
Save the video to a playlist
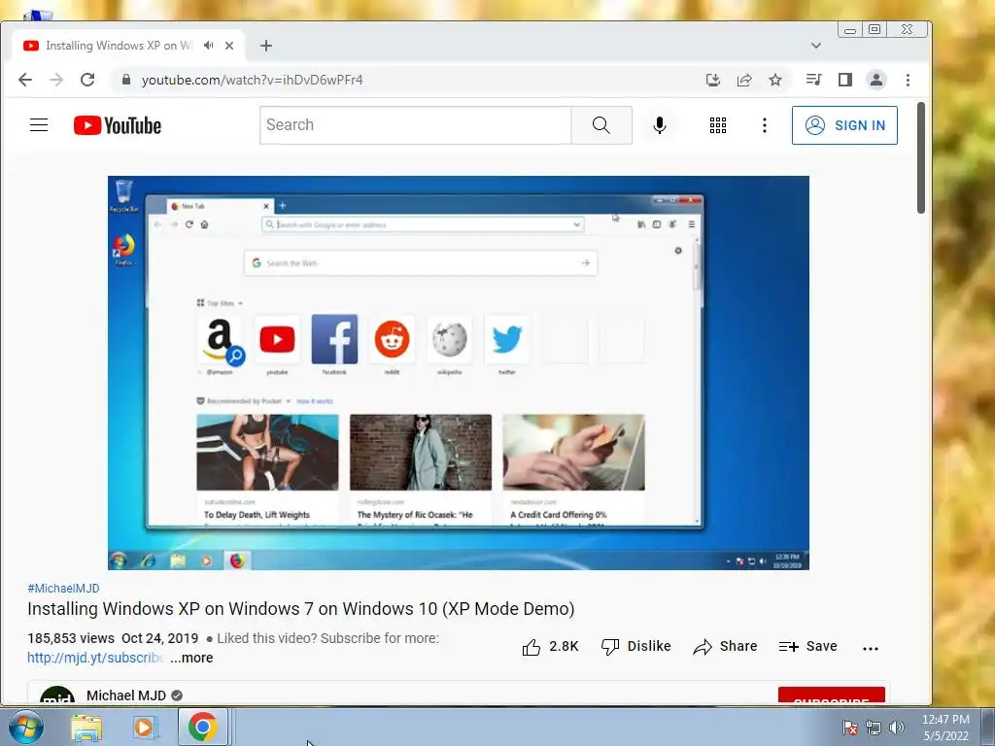click(807, 646)
